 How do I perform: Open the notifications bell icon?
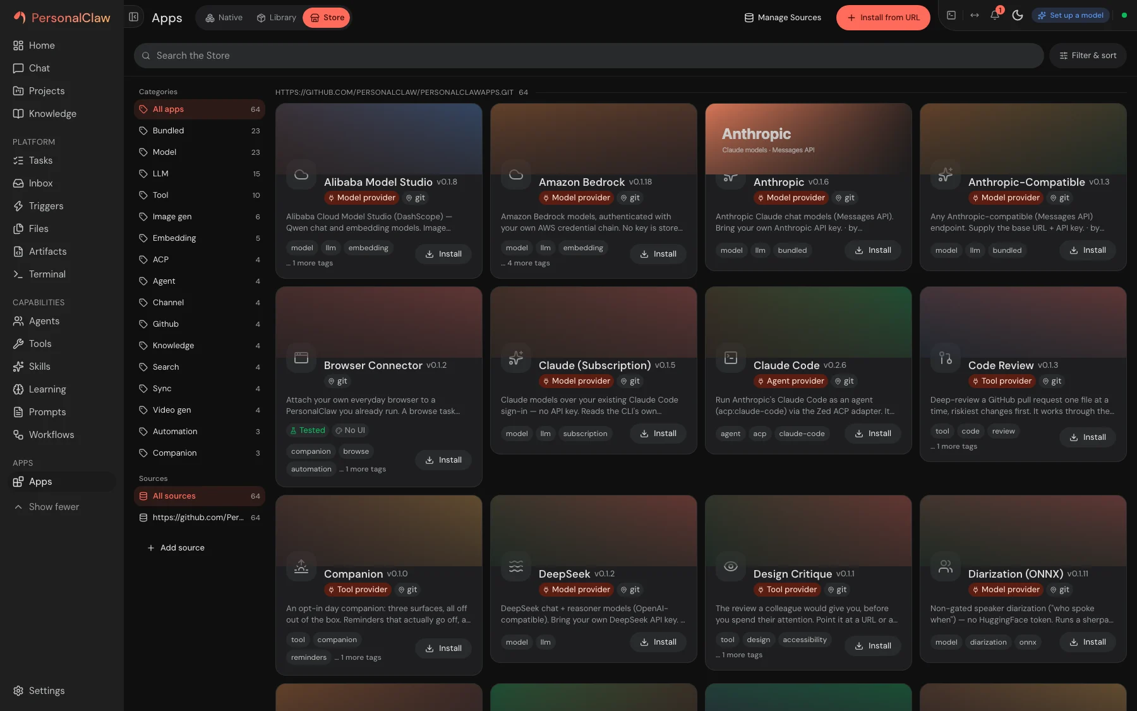(x=995, y=15)
